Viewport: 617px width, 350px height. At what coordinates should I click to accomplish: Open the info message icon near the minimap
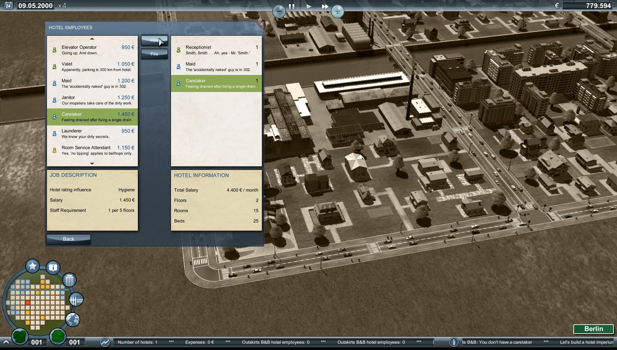coord(52,267)
